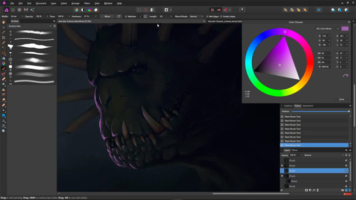This screenshot has height=200, width=356.
Task: Switch to the Monster Shaman_colored document tab
Action: (x=224, y=21)
